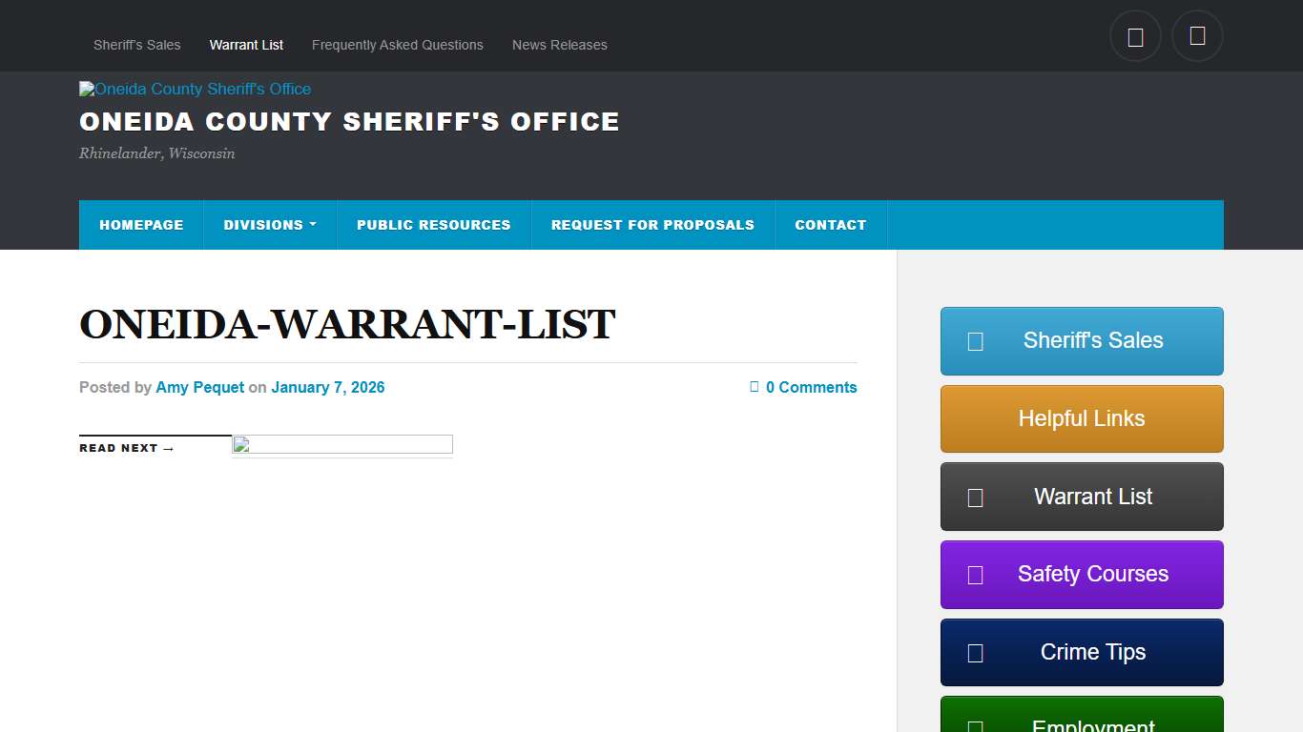The height and width of the screenshot is (732, 1303).
Task: Open the January 7, 2026 date link
Action: pyautogui.click(x=327, y=387)
